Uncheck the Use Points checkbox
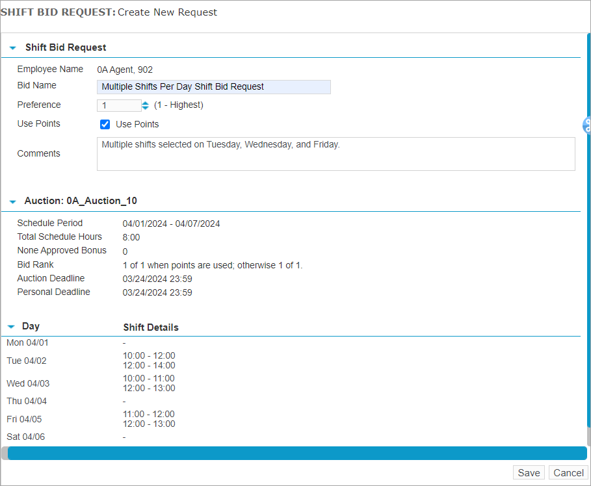Viewport: 591px width, 486px height. click(105, 124)
